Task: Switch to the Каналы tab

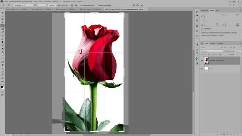Action: tap(213, 43)
